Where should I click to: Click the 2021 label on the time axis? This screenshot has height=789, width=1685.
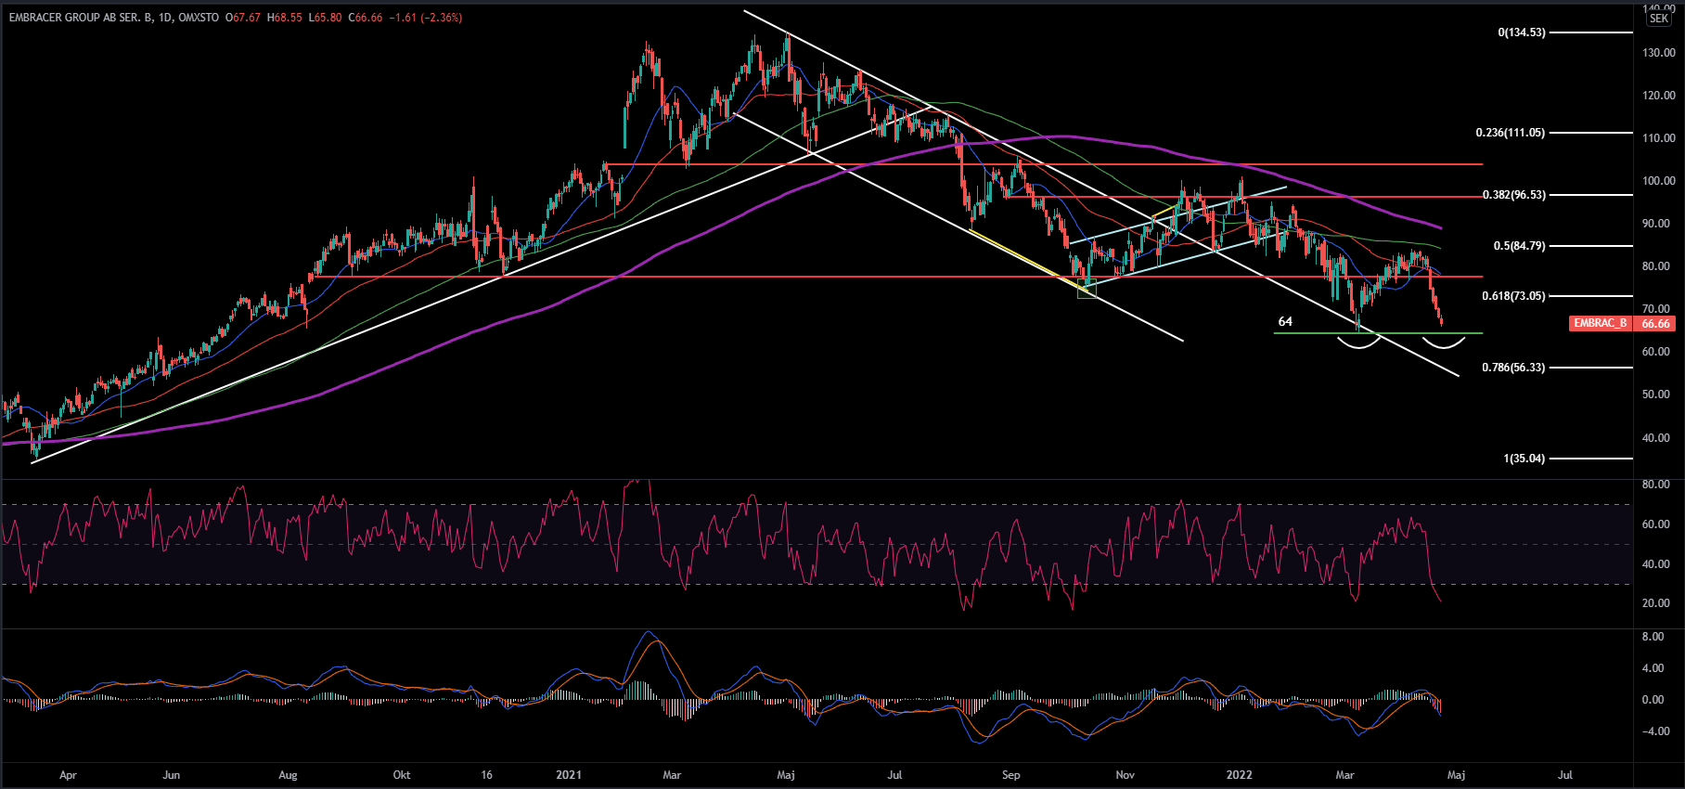[x=568, y=775]
